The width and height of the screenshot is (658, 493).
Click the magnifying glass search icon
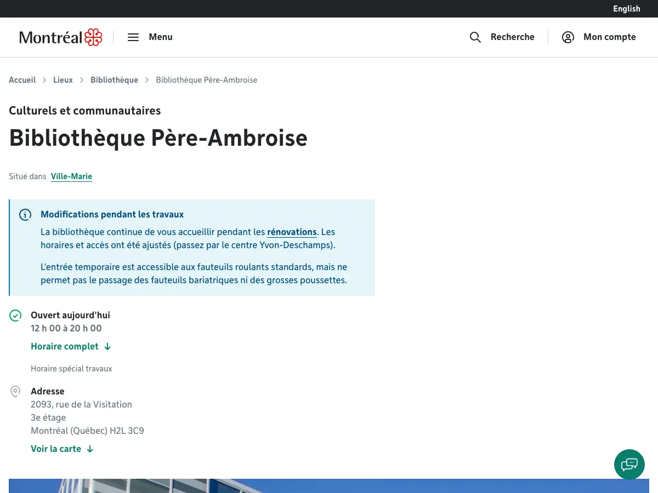pyautogui.click(x=475, y=37)
